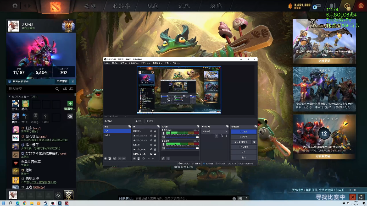The height and width of the screenshot is (206, 367).
Task: Click the green plus party invite button
Action: pyautogui.click(x=70, y=103)
